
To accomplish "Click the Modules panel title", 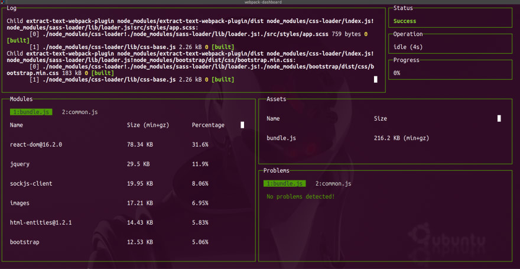I will [21, 99].
